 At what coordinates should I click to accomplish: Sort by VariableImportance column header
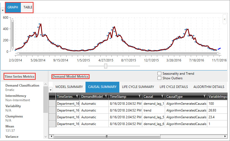tap(218, 97)
